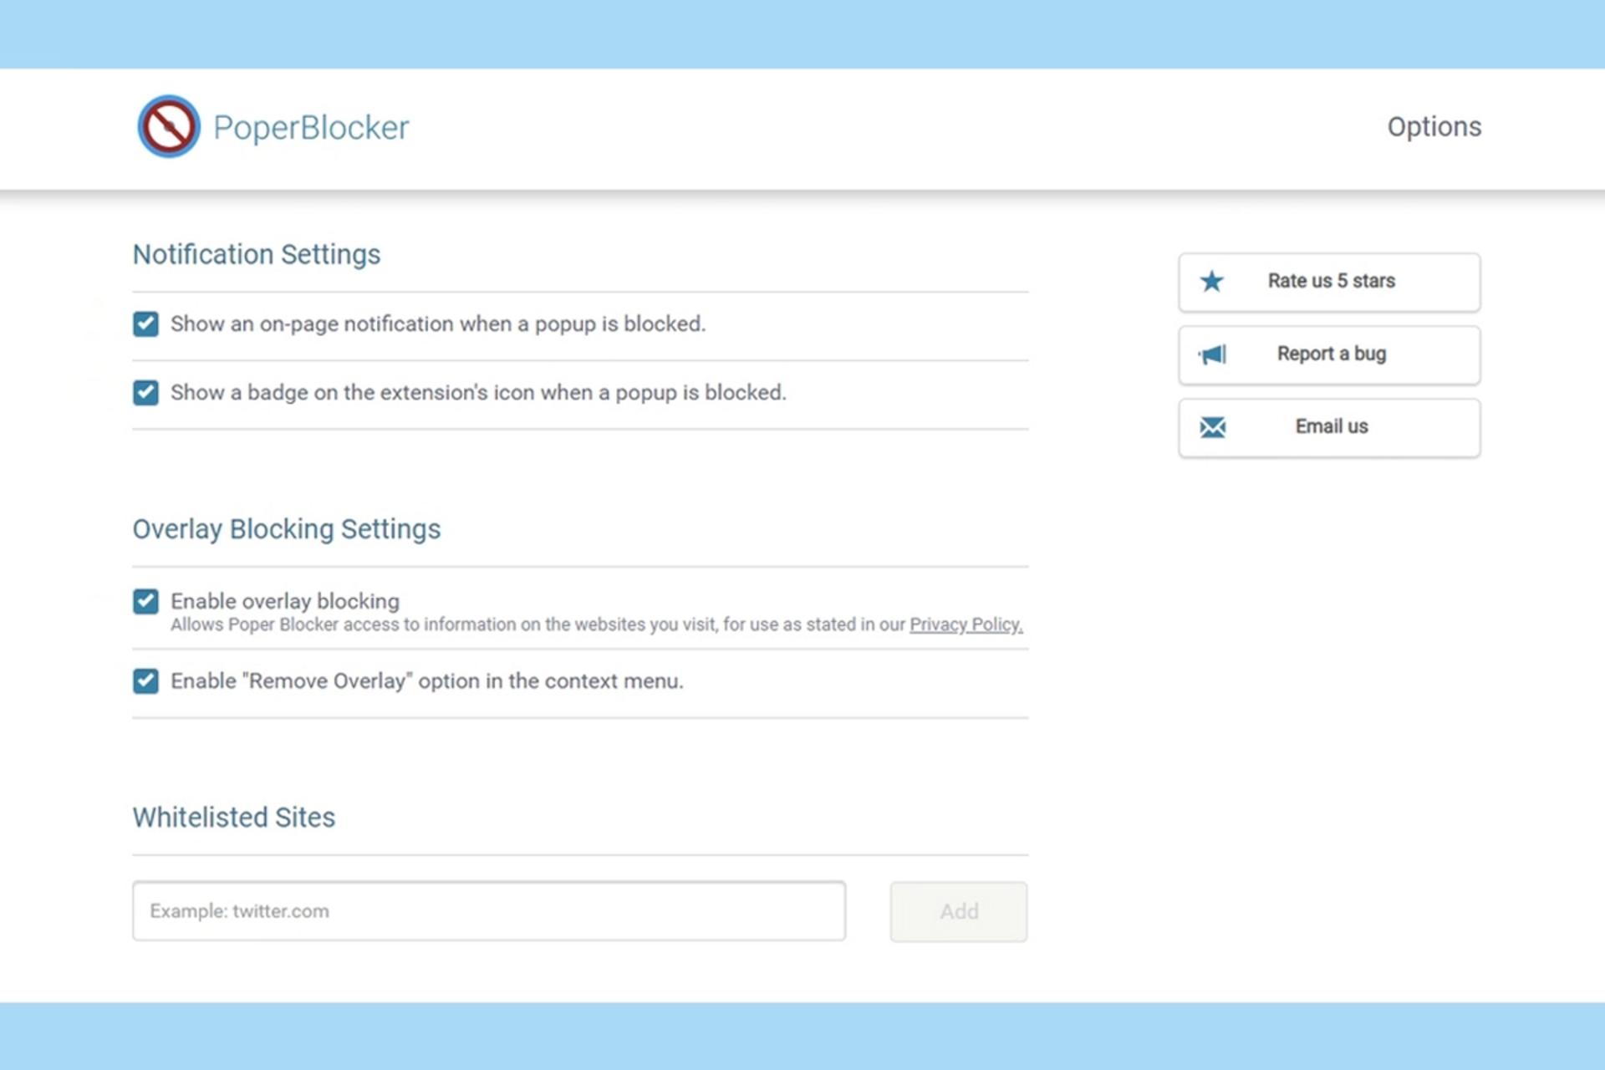The width and height of the screenshot is (1605, 1070).
Task: Click the Notification Settings heading
Action: click(x=257, y=254)
